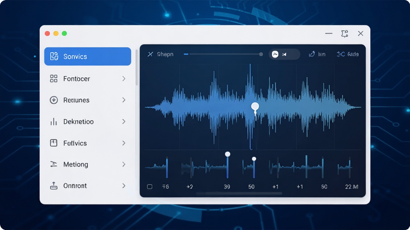Open the Retiunes sidebar entry
Viewport: 410px width, 230px height.
[x=88, y=100]
